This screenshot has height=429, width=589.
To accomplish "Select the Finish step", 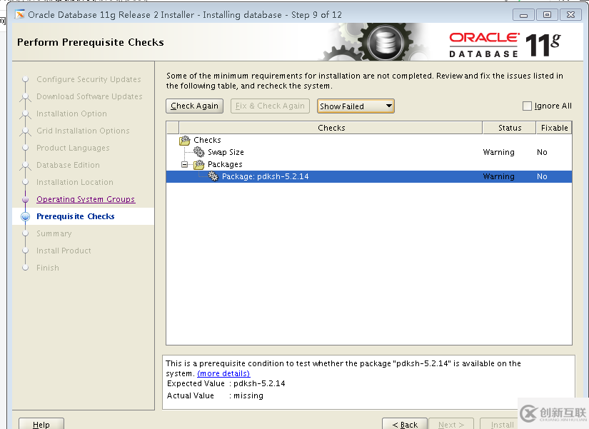I will point(48,268).
